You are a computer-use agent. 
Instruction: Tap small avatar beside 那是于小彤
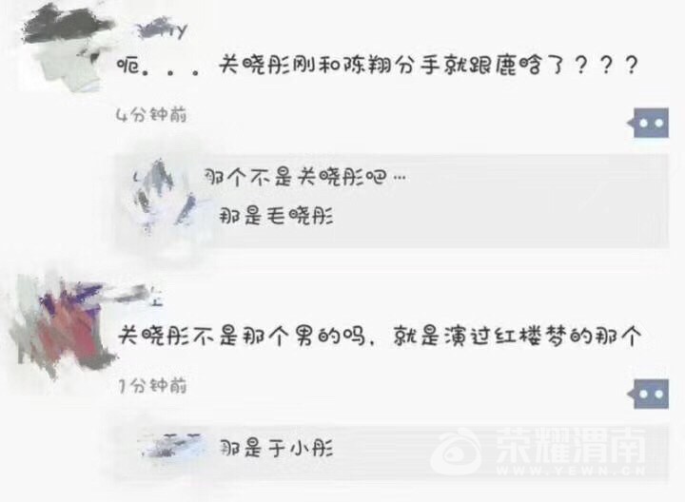tap(171, 446)
